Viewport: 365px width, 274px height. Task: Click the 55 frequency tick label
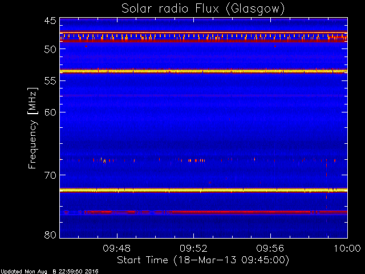pos(50,81)
